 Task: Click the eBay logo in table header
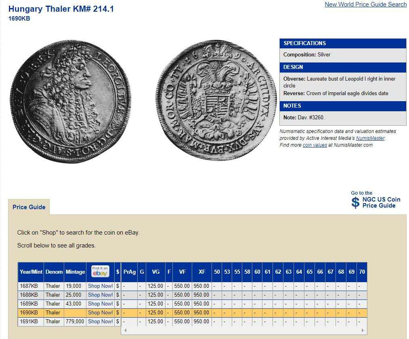coord(100,272)
